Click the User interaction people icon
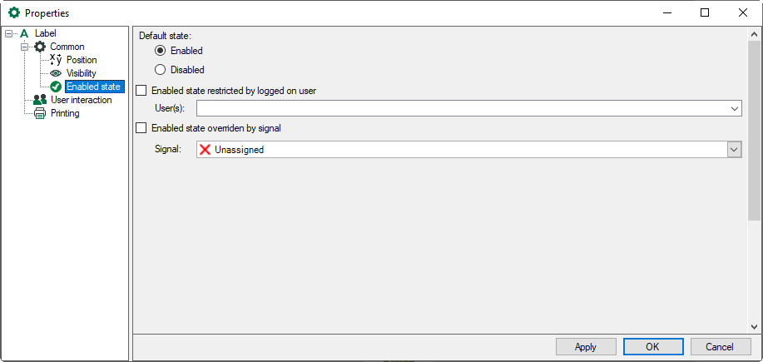 coord(40,100)
